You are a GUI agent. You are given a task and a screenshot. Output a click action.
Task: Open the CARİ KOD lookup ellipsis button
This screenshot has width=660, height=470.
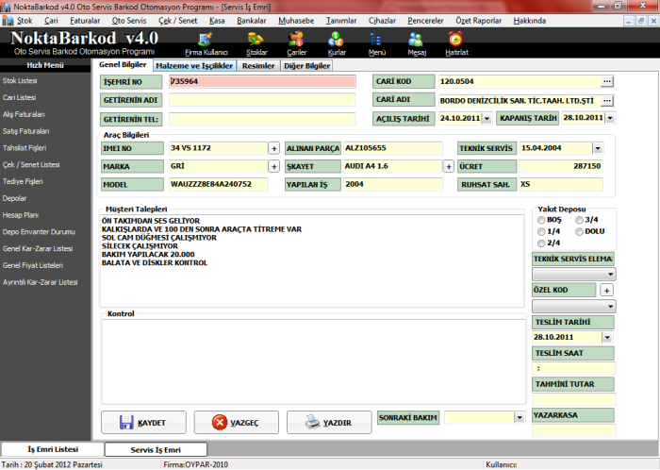coord(606,81)
